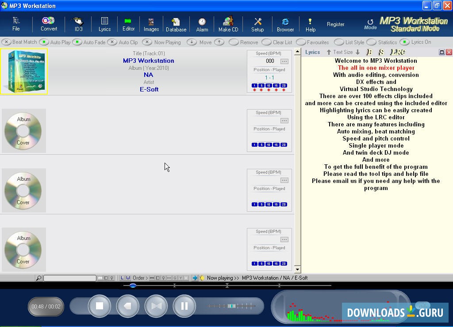The image size is (453, 327).
Task: Toggle bold lyrics with the B icon
Action: click(369, 52)
